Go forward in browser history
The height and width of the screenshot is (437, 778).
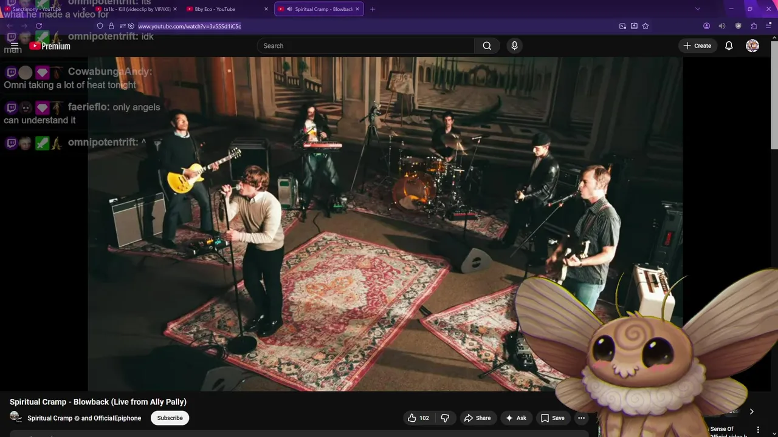coord(24,26)
